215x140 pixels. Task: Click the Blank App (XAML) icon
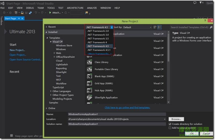(89, 76)
